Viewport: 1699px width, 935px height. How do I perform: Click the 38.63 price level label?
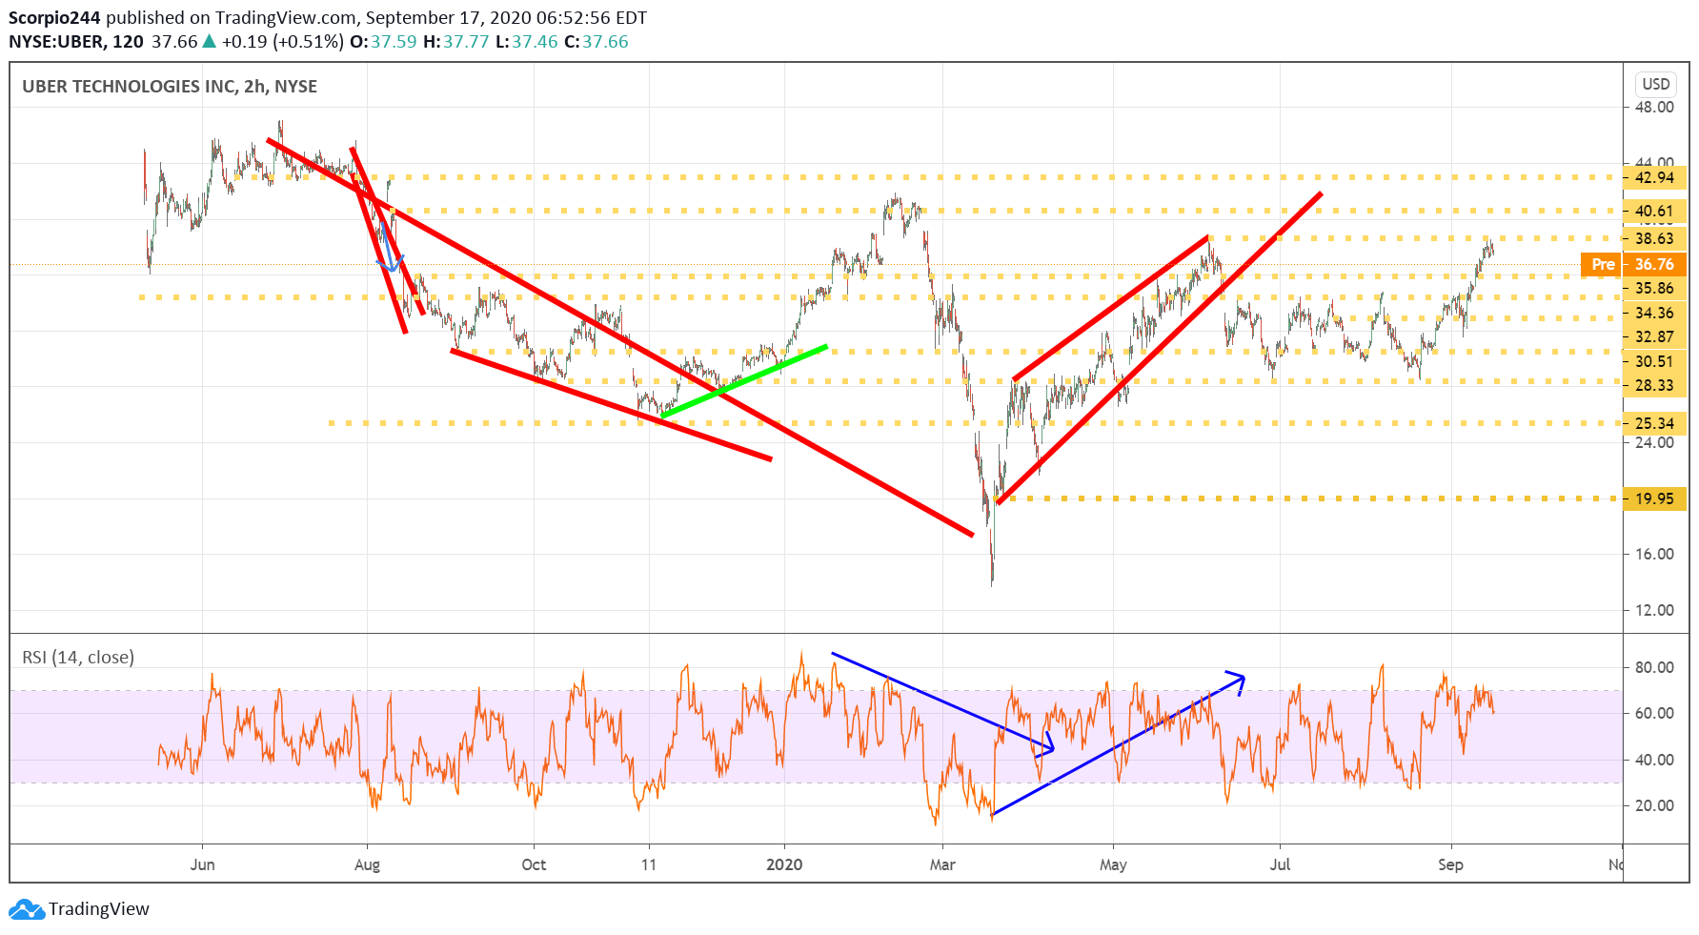1654,238
